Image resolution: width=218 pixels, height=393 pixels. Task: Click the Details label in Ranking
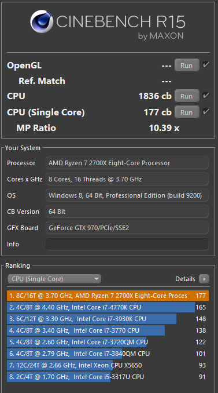click(185, 279)
